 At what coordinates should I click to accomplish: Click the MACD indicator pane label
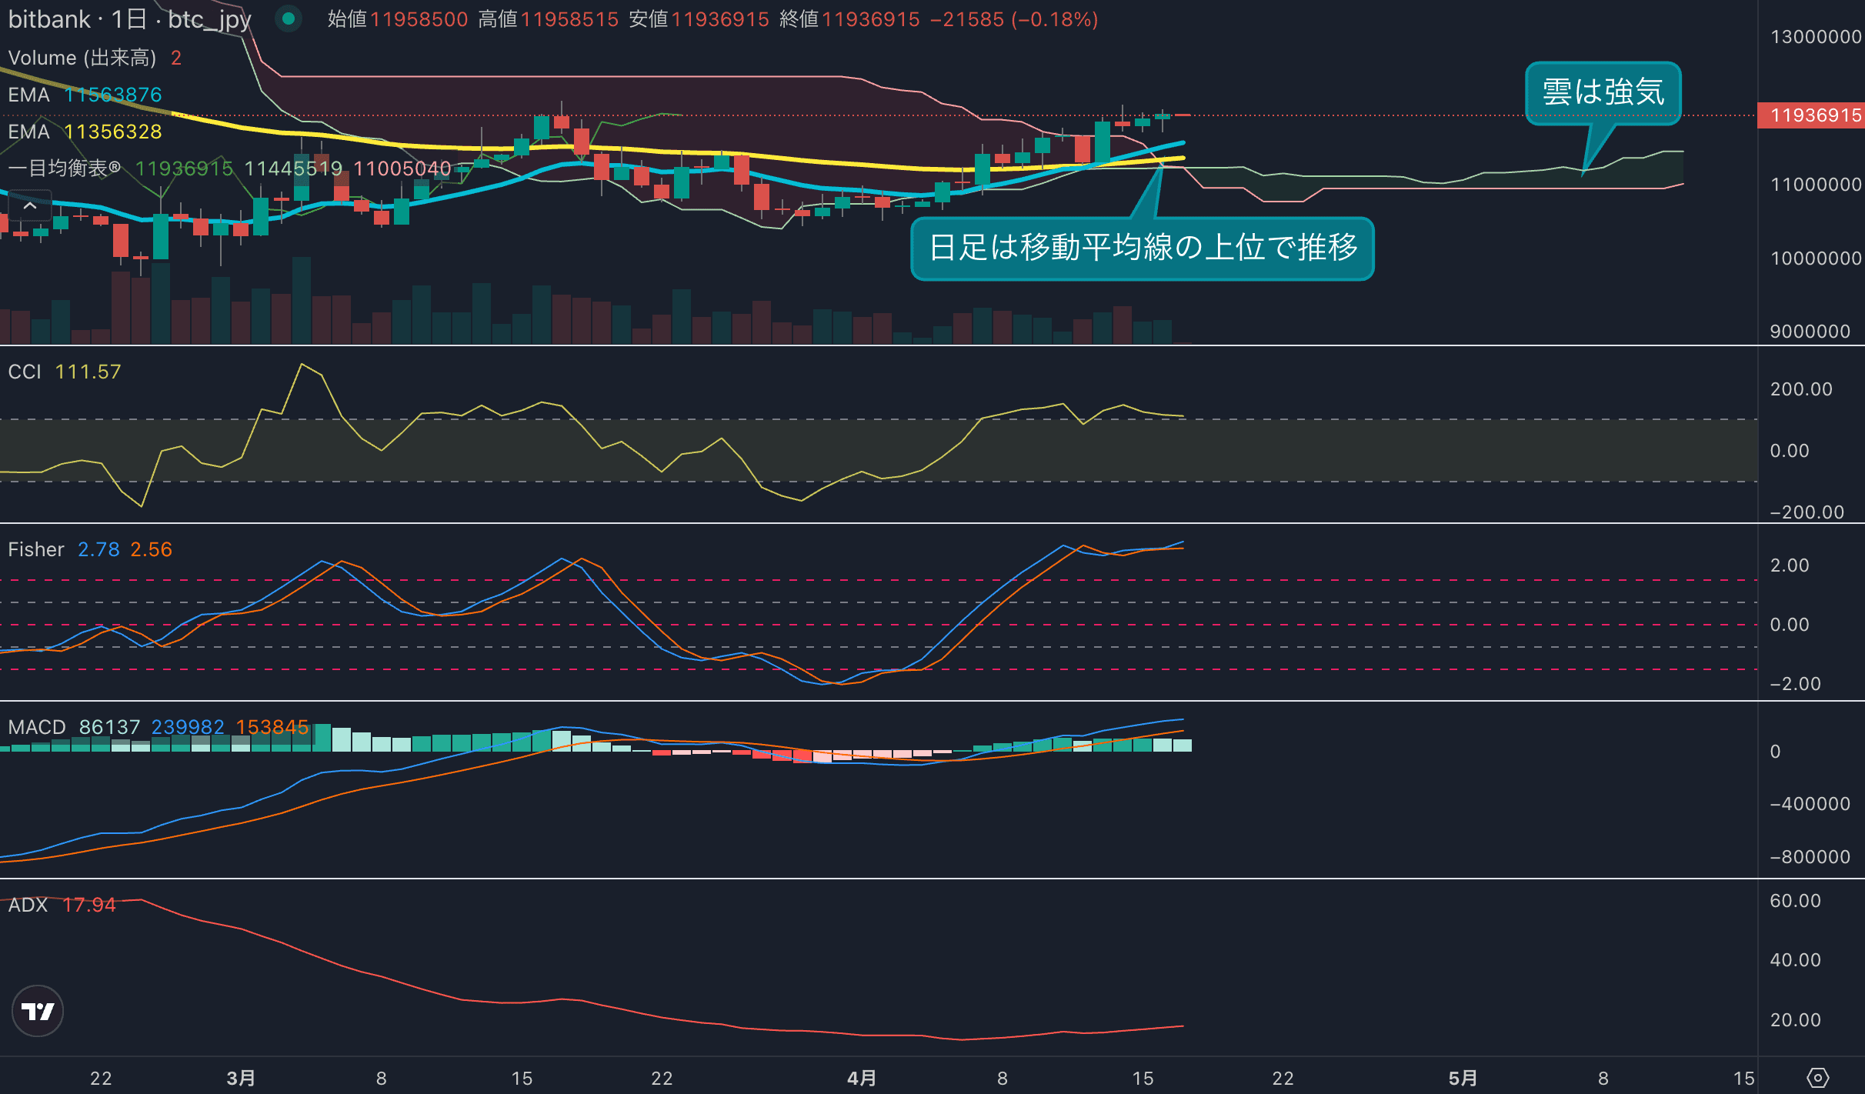[x=37, y=727]
